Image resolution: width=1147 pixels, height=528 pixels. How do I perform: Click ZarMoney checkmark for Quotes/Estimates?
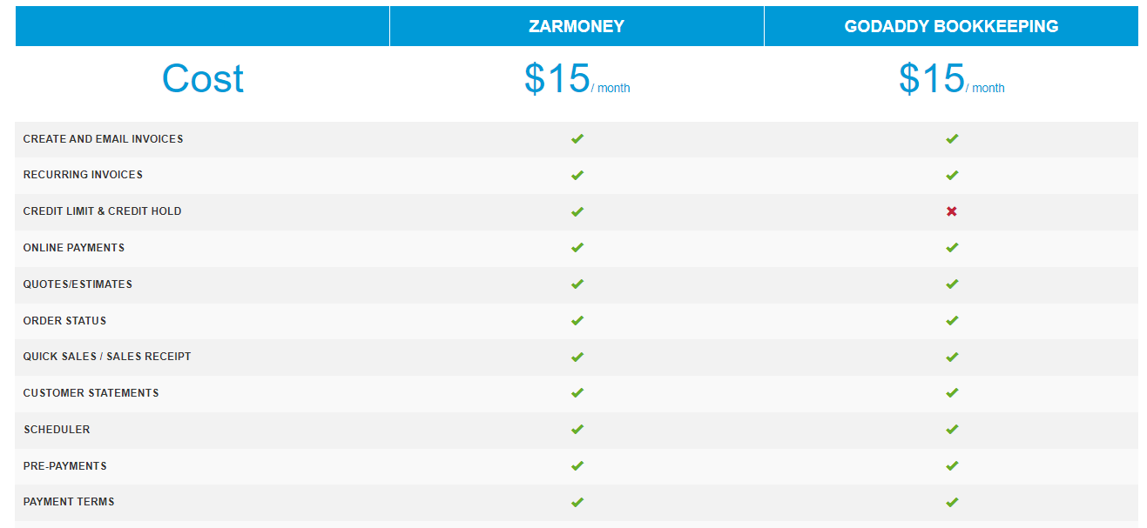[x=577, y=284]
